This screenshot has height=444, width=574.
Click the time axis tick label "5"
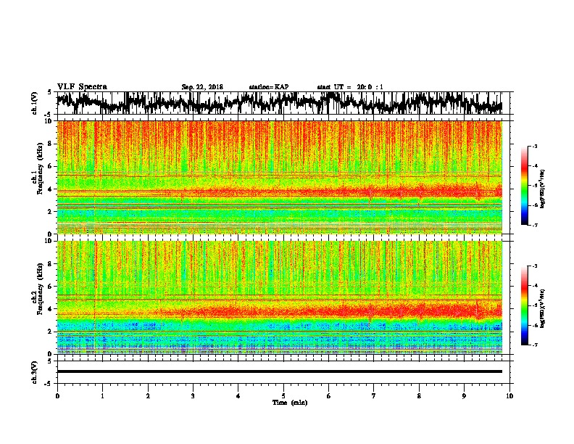pos(283,396)
